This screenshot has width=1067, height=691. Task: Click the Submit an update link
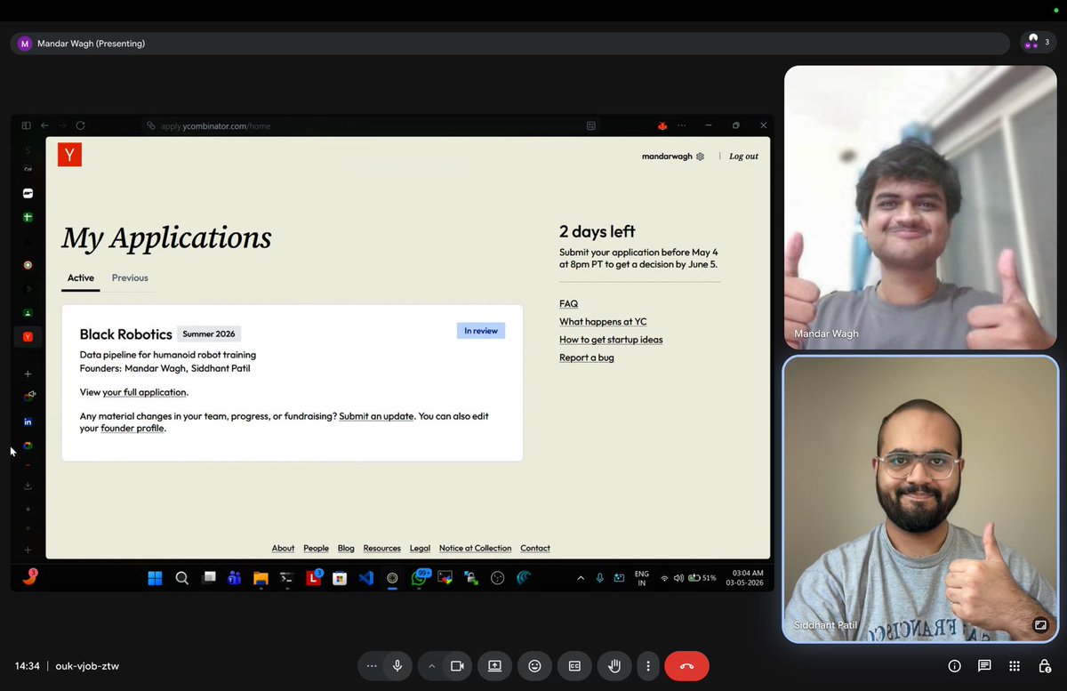(x=376, y=416)
